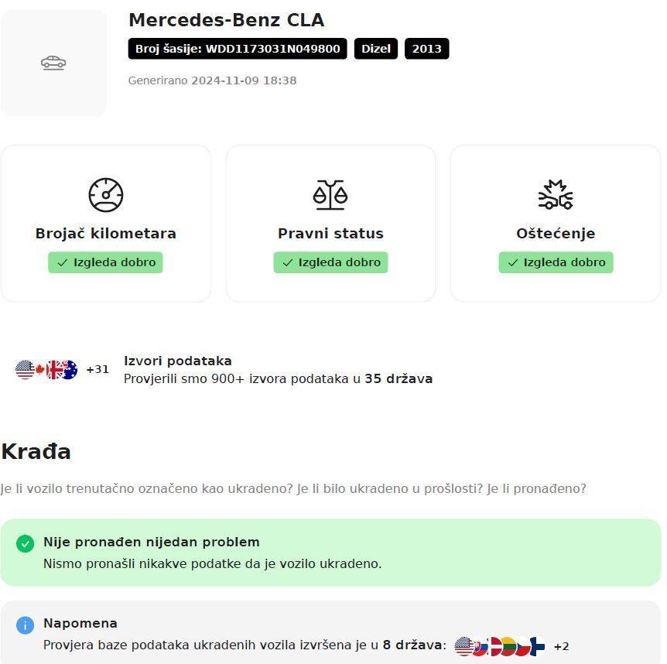Click the odometer gauge icon
Screen dimensions: 667x664
pyautogui.click(x=106, y=194)
